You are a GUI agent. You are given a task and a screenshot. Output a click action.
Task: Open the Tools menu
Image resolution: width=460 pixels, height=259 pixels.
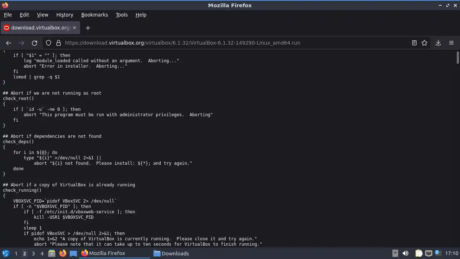coord(122,15)
